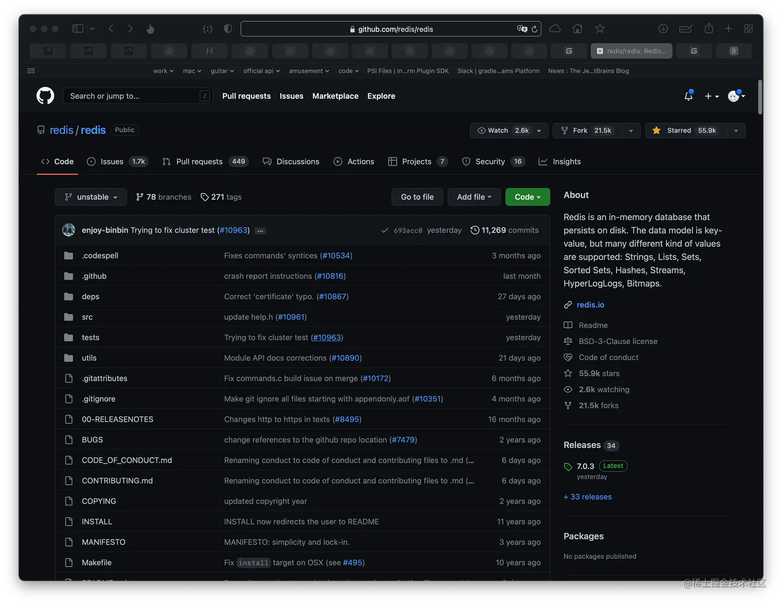Go forward with the Safari forward arrow
The image size is (782, 604).
pos(130,29)
